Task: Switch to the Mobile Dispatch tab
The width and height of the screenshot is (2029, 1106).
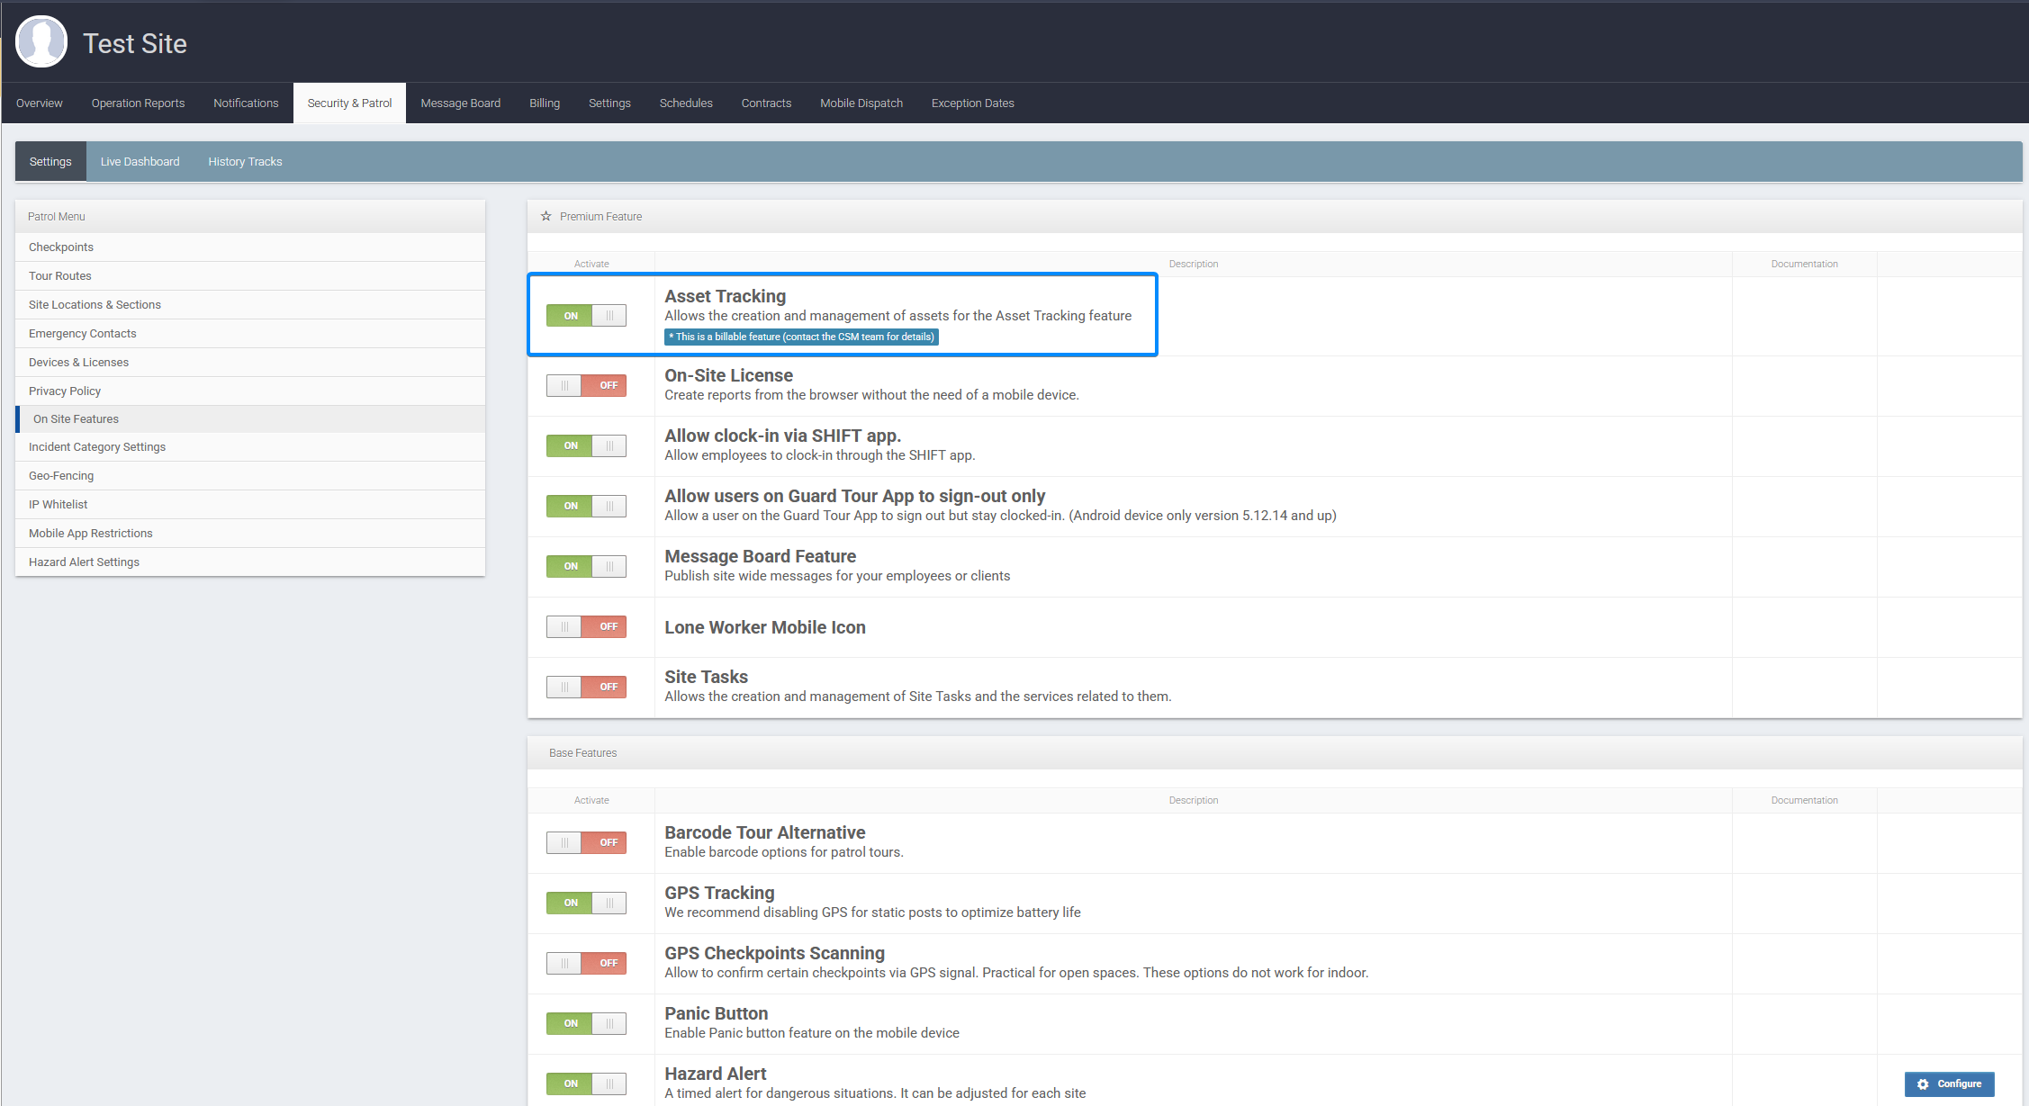Action: click(x=861, y=103)
